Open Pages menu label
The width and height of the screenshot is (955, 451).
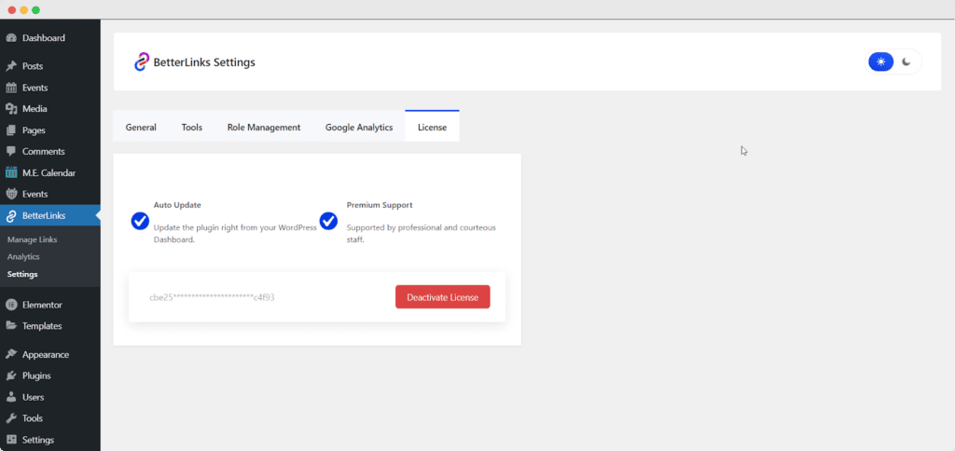coord(34,130)
